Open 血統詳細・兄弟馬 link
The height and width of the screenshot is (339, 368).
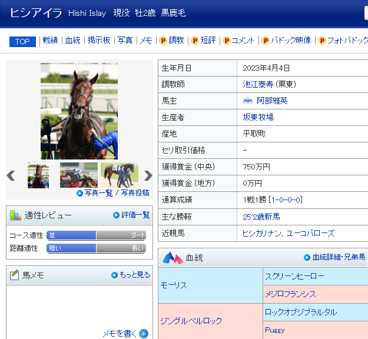(339, 257)
